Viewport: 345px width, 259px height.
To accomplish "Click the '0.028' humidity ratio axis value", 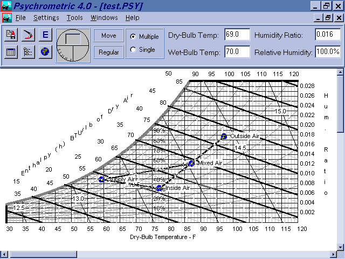I will click(x=307, y=86).
